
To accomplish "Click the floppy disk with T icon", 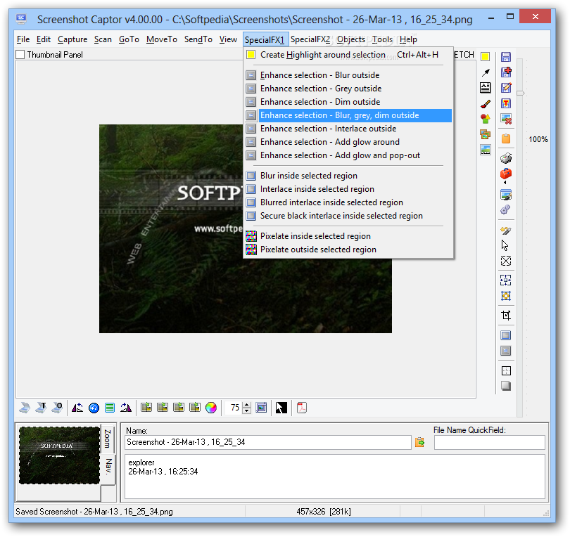I will [x=506, y=103].
